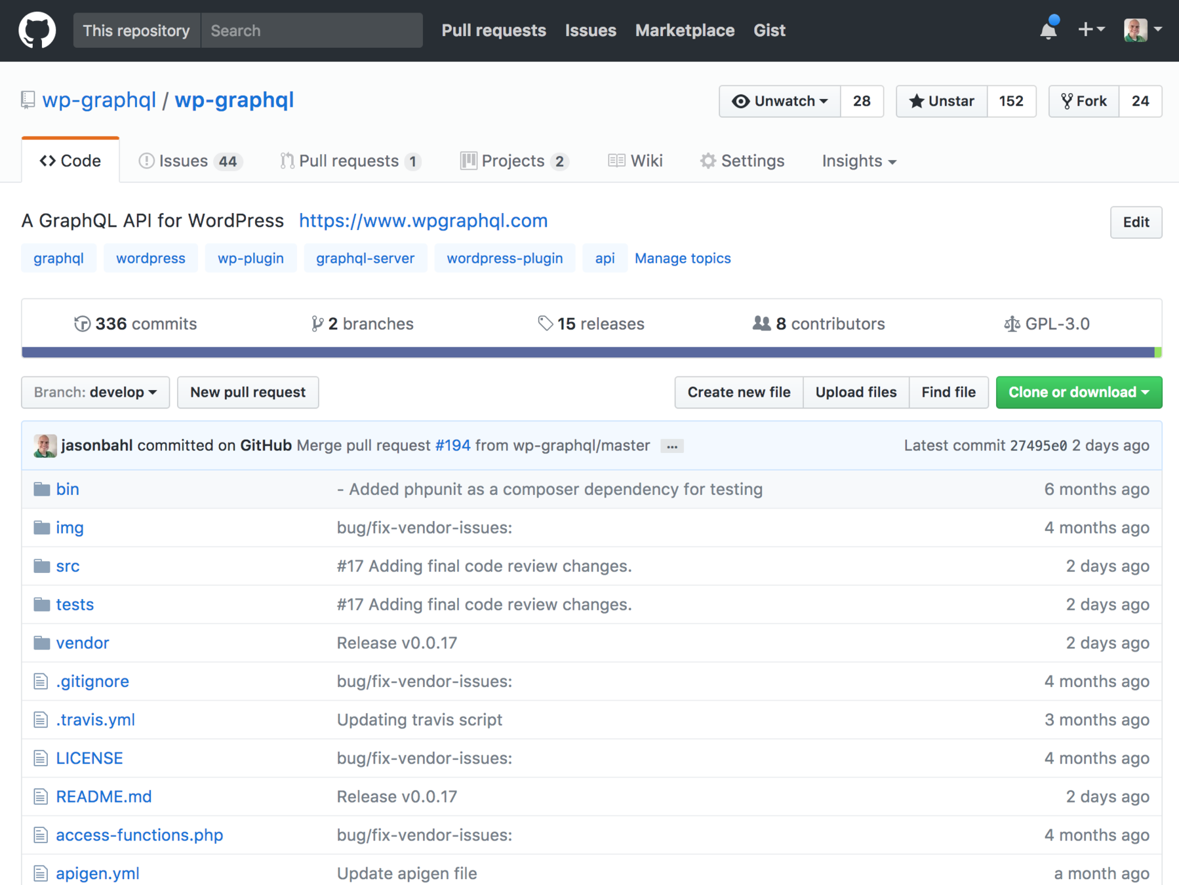1179x885 pixels.
Task: Open the wpgraphql.com website link
Action: [x=423, y=221]
